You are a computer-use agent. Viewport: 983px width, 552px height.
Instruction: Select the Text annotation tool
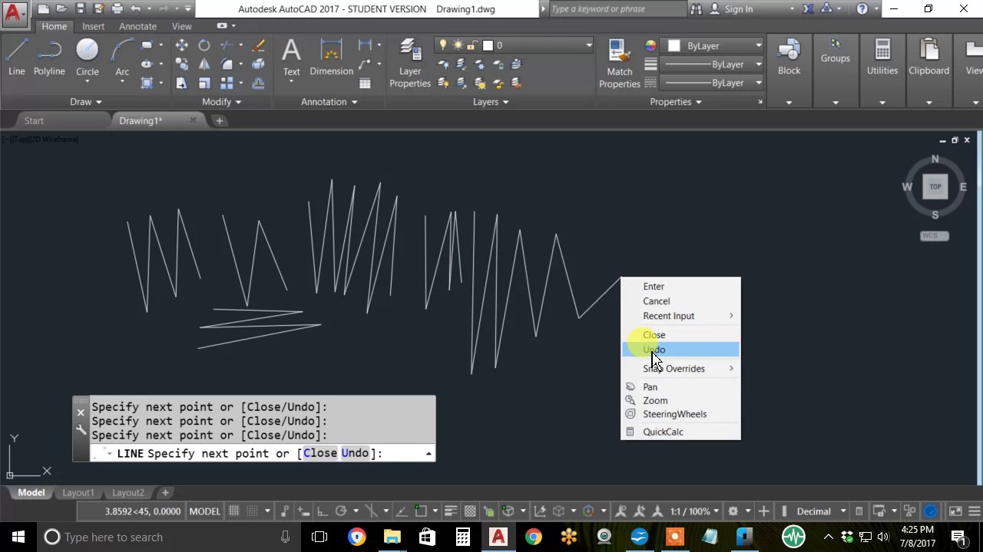click(x=291, y=58)
